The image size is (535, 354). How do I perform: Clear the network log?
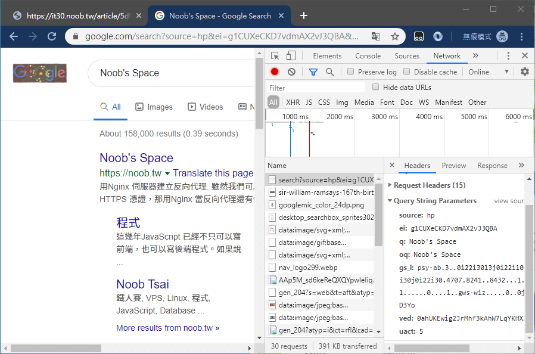click(x=291, y=72)
